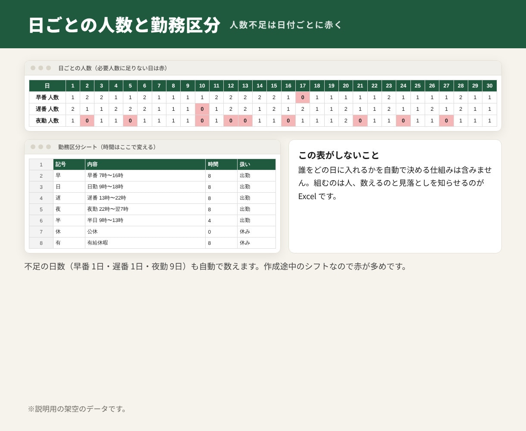The height and width of the screenshot is (431, 526).
Task: Select day 17 column header
Action: [x=303, y=86]
